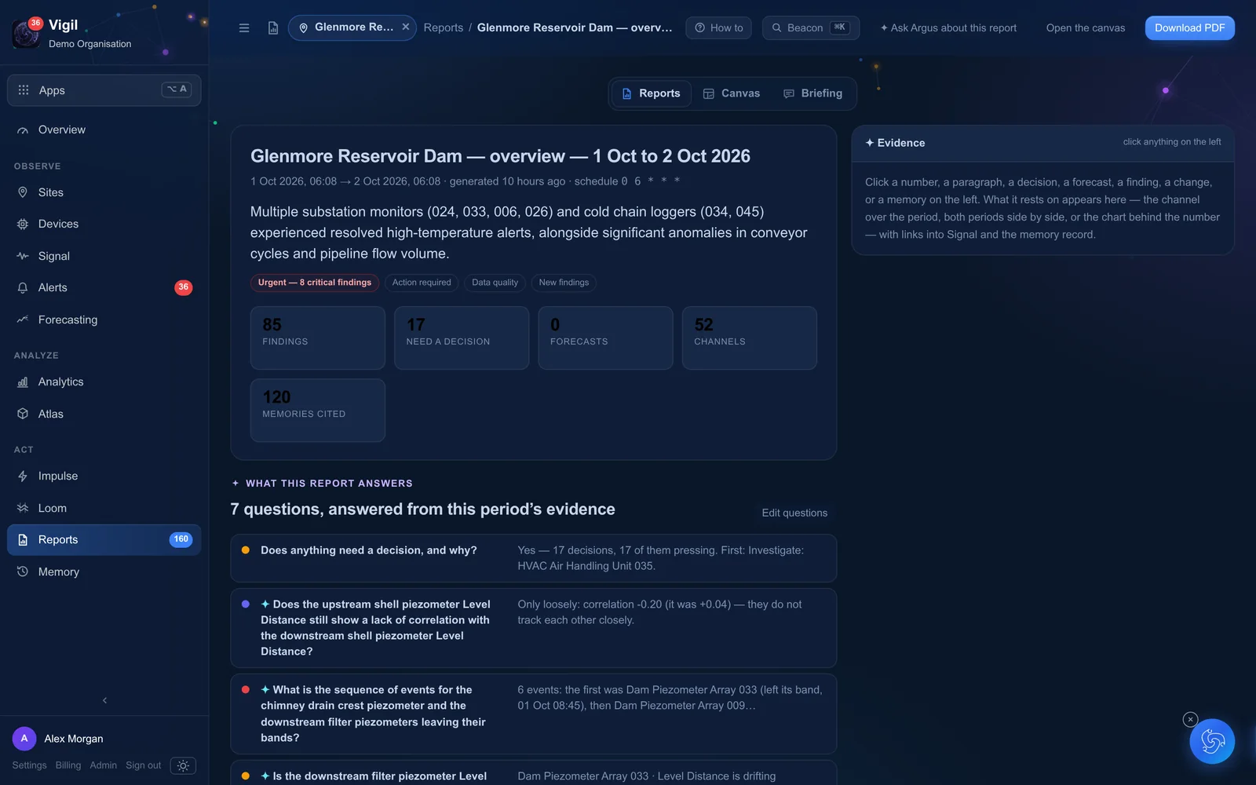Open Settings link in footer
Image resolution: width=1256 pixels, height=785 pixels.
(29, 765)
